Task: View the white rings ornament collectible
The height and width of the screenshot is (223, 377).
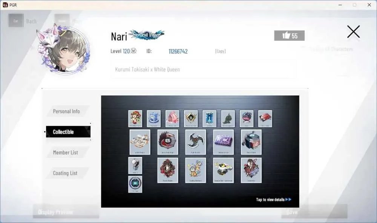Action: (x=140, y=142)
